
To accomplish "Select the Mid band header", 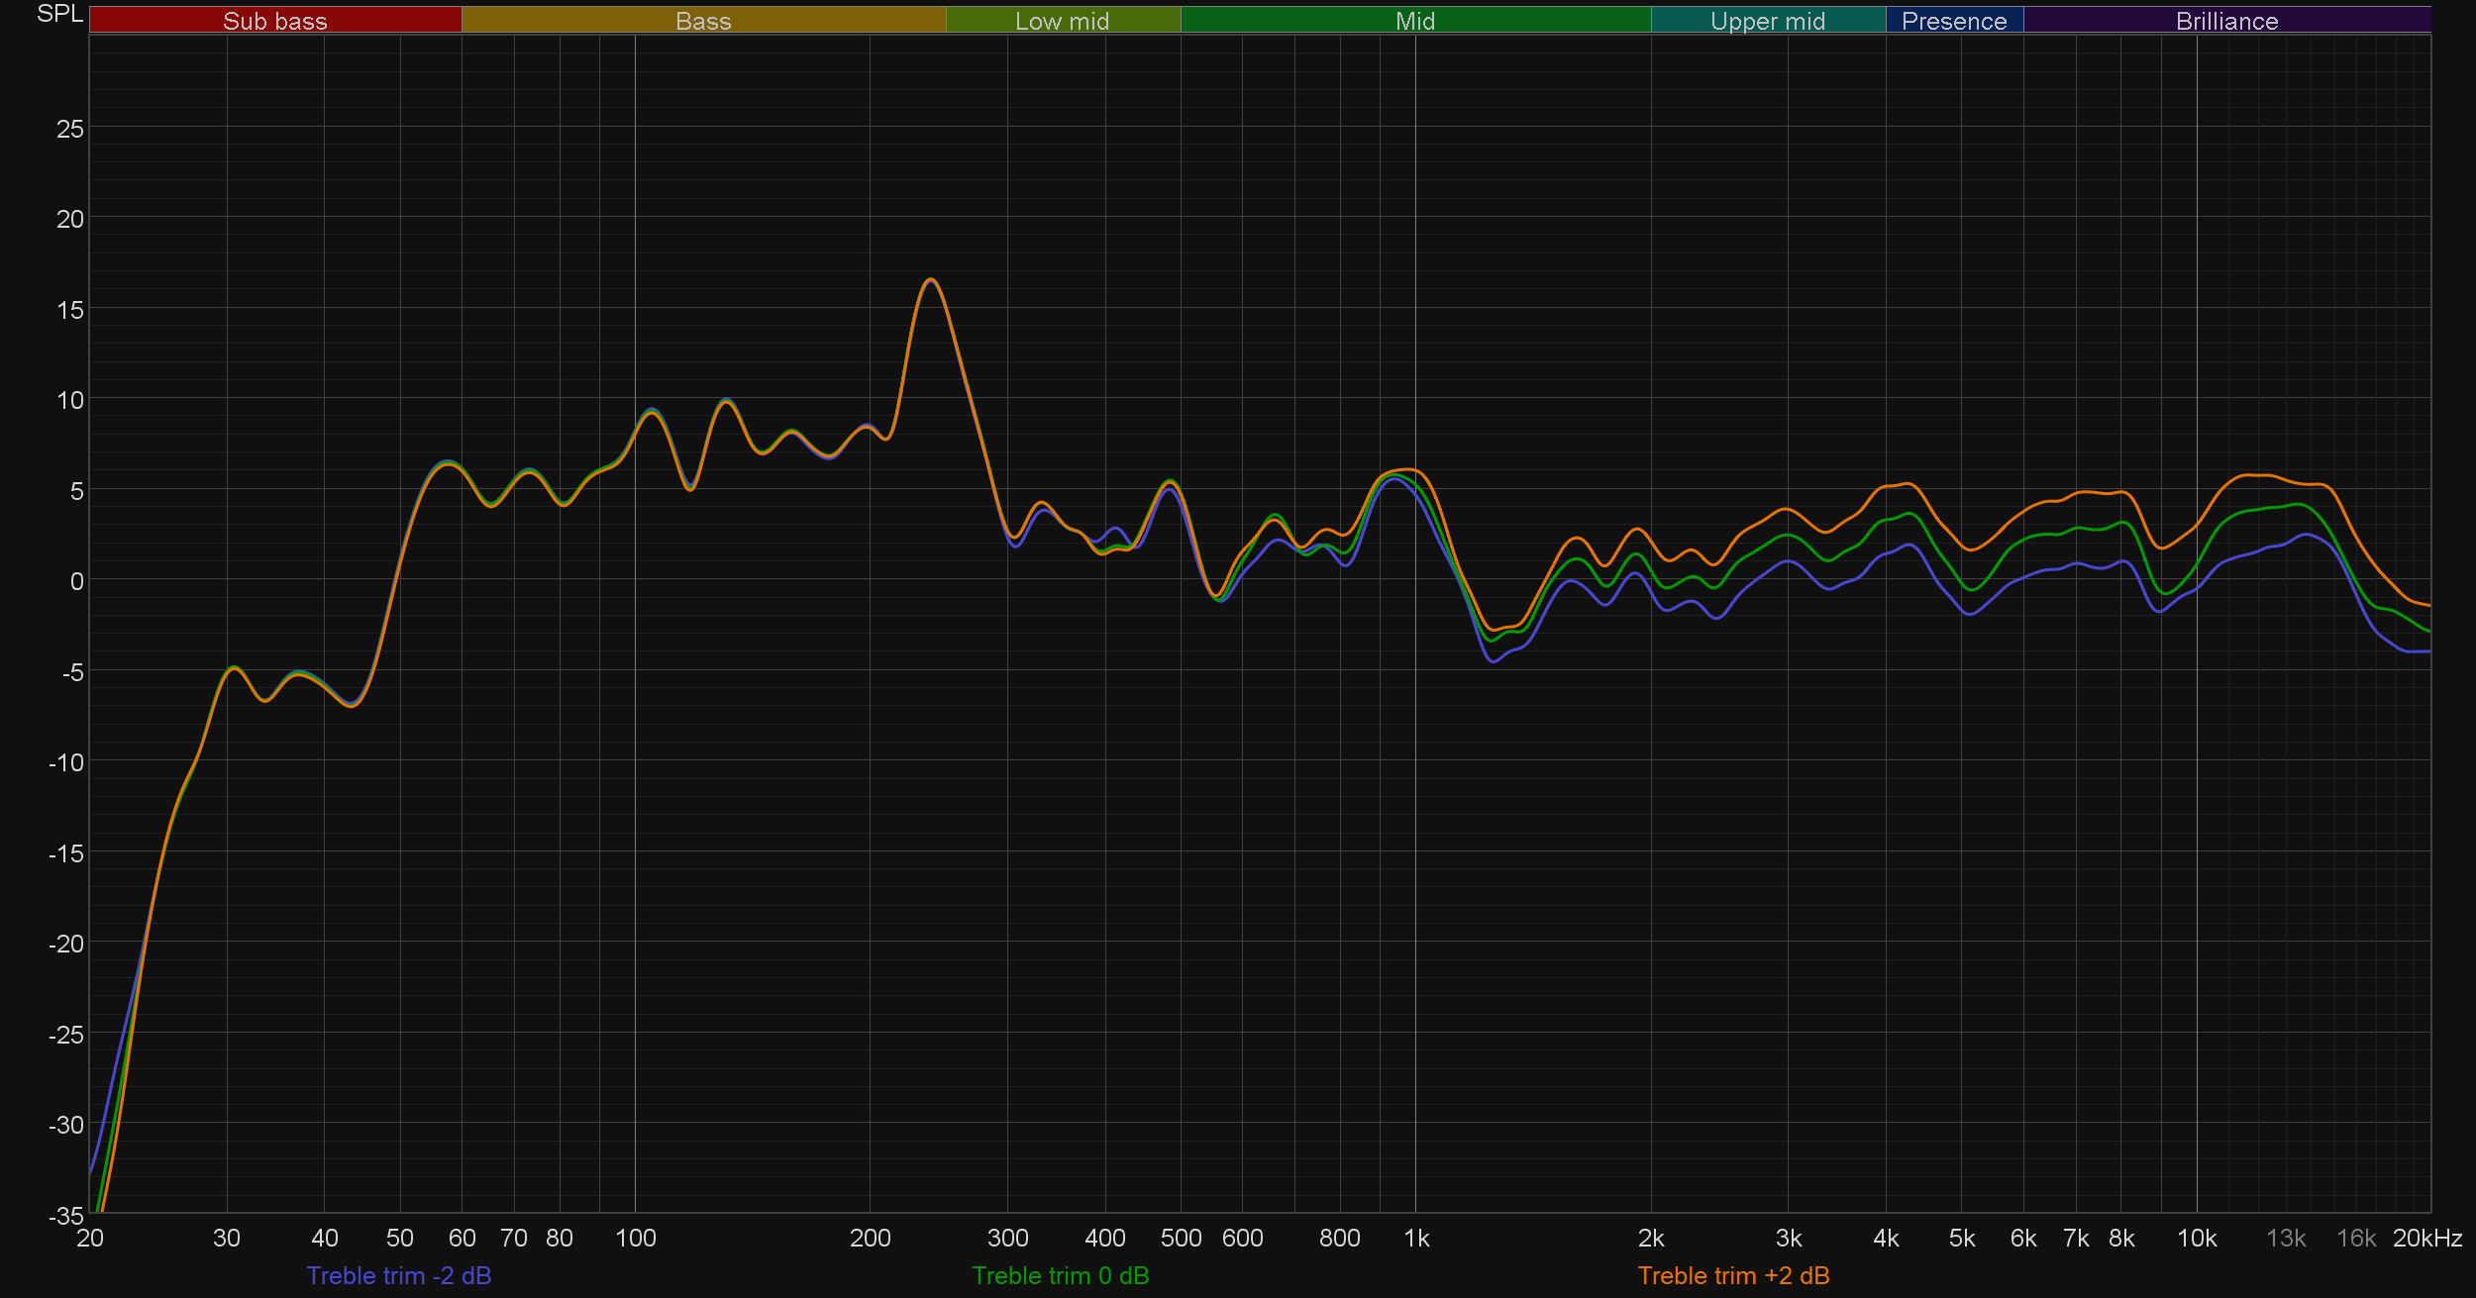I will (x=1414, y=21).
